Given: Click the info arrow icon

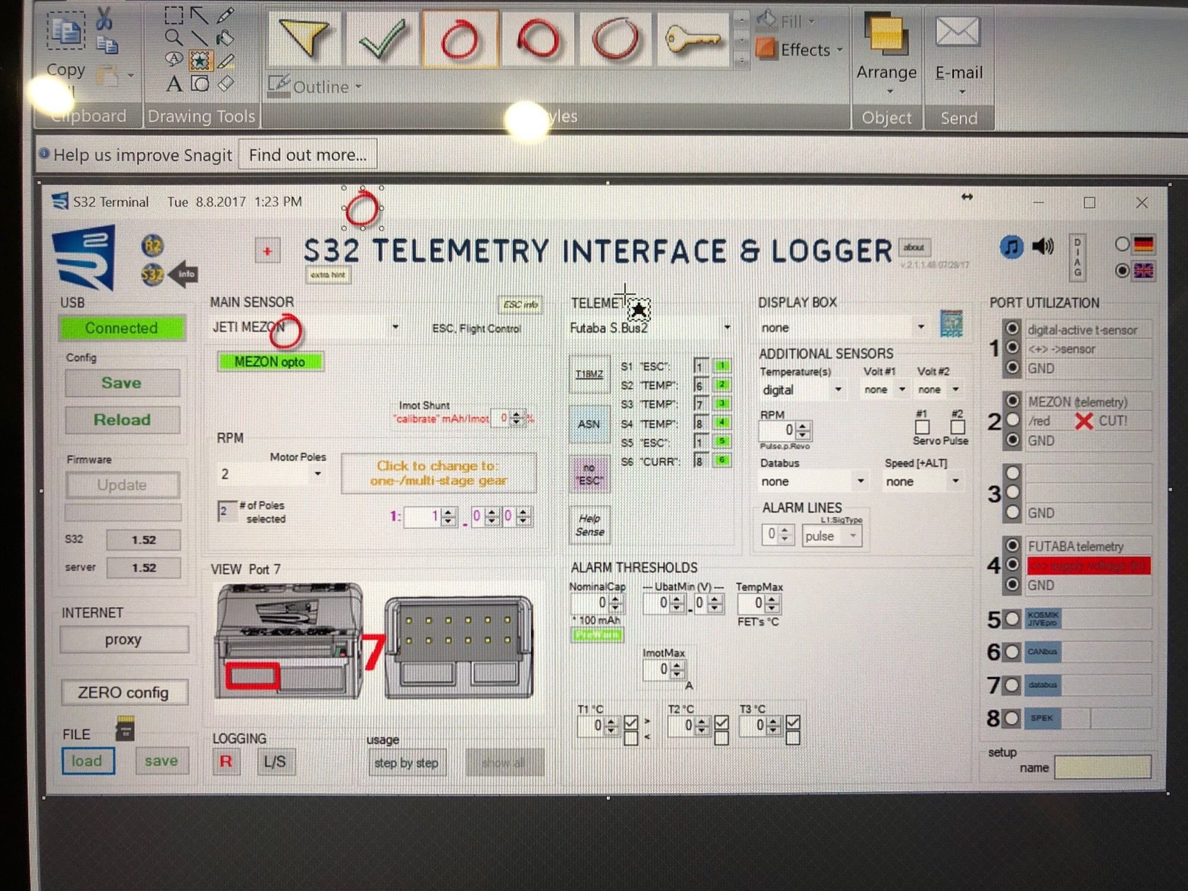Looking at the screenshot, I should tap(184, 274).
